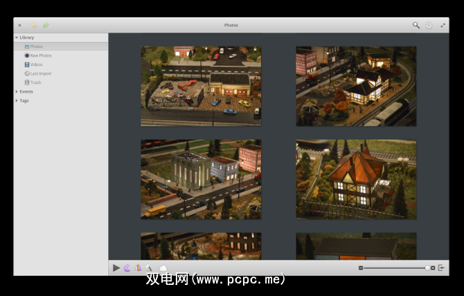The image size is (464, 296).
Task: Click the Events label in the sidebar
Action: pos(26,91)
